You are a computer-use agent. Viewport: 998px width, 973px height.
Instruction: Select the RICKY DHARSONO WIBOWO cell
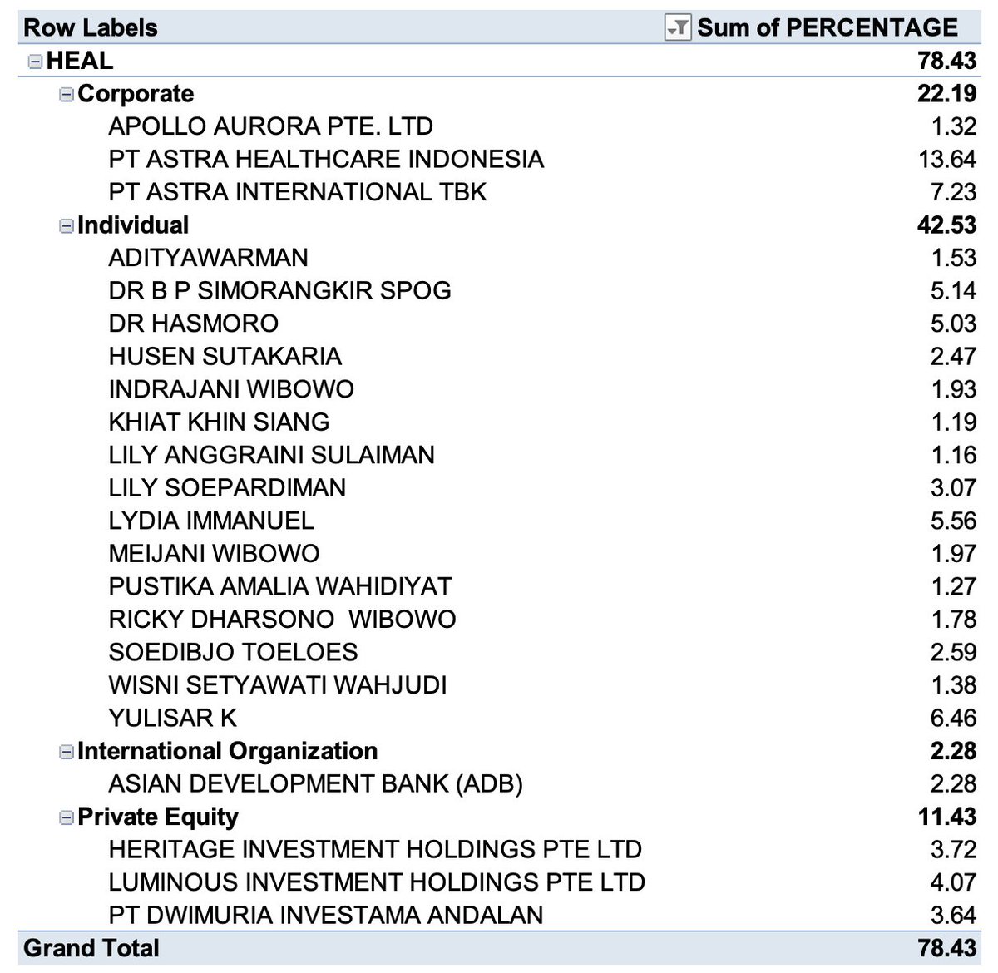(283, 620)
